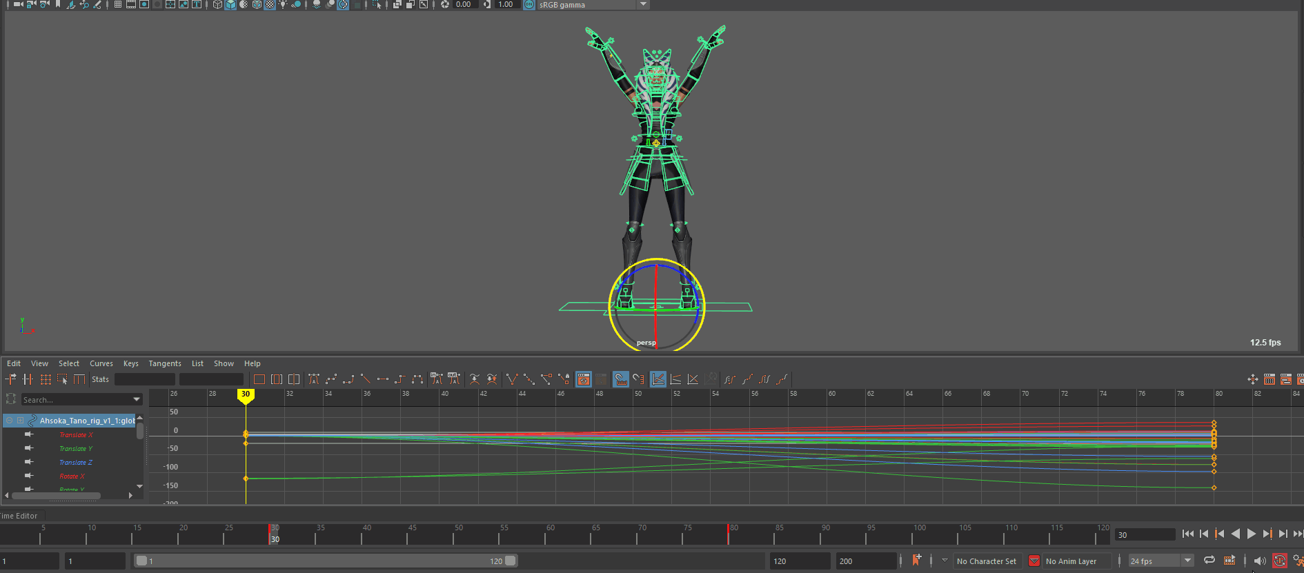Image resolution: width=1304 pixels, height=573 pixels.
Task: Apply Auto tangents to selected keys
Action: point(314,379)
